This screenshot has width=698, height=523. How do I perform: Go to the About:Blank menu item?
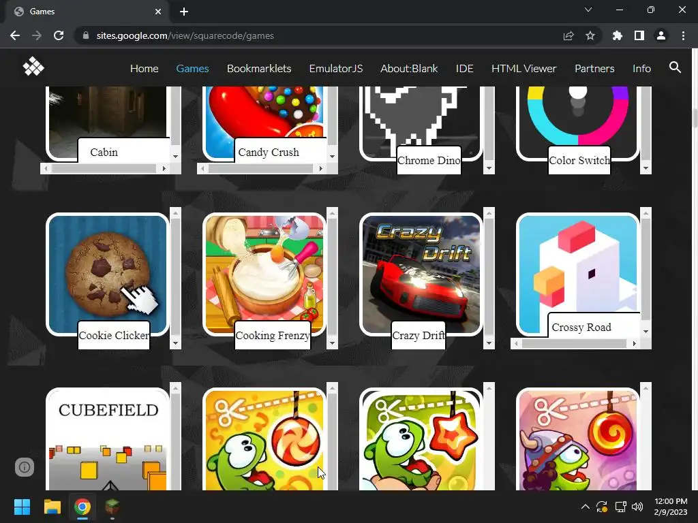[x=409, y=69]
